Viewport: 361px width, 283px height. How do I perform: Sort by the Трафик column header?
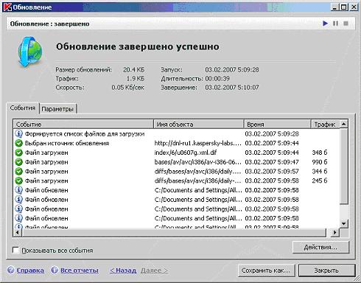[326, 125]
